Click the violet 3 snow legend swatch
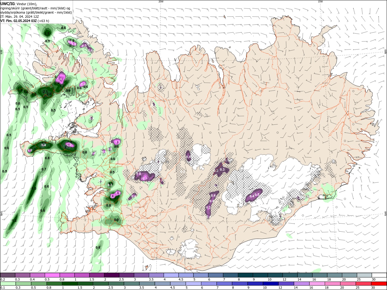 [x=141, y=275]
